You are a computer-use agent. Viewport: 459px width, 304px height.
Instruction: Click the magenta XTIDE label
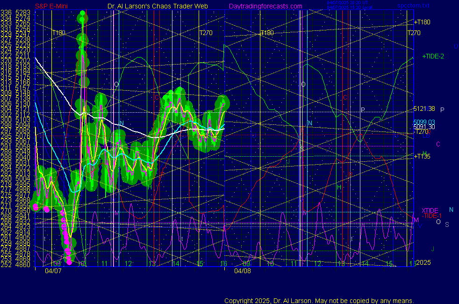[430, 210]
